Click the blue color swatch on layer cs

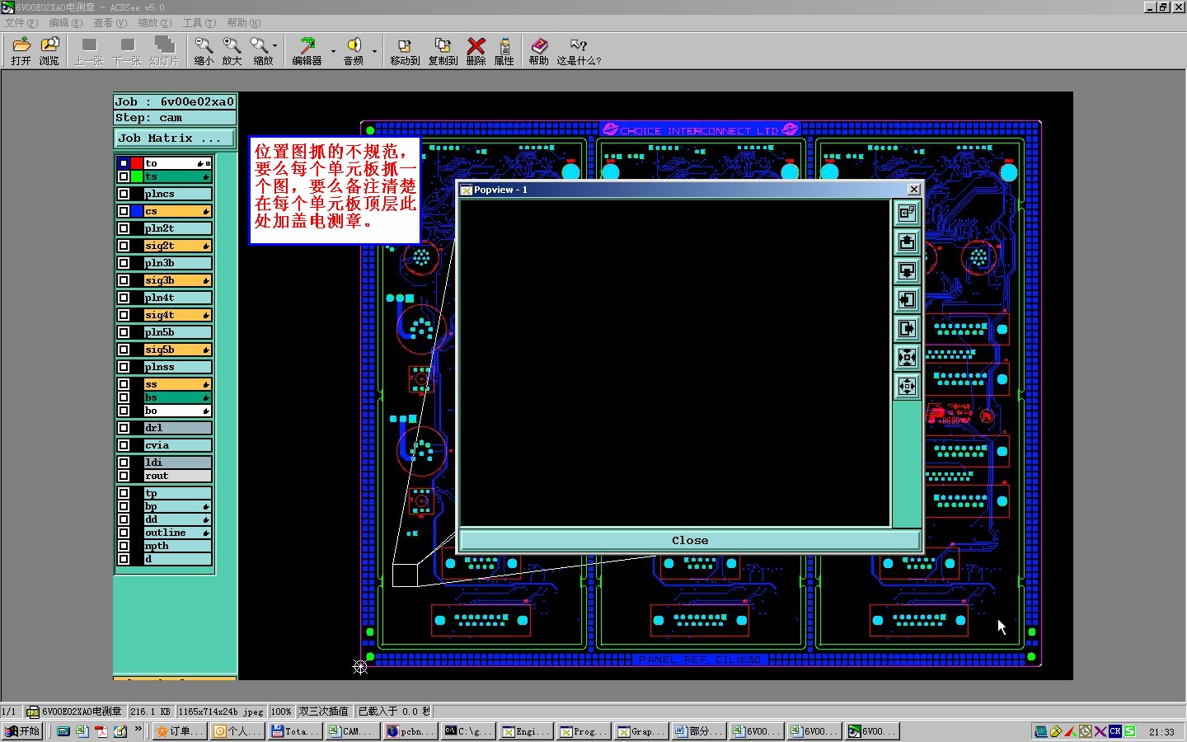coord(137,211)
